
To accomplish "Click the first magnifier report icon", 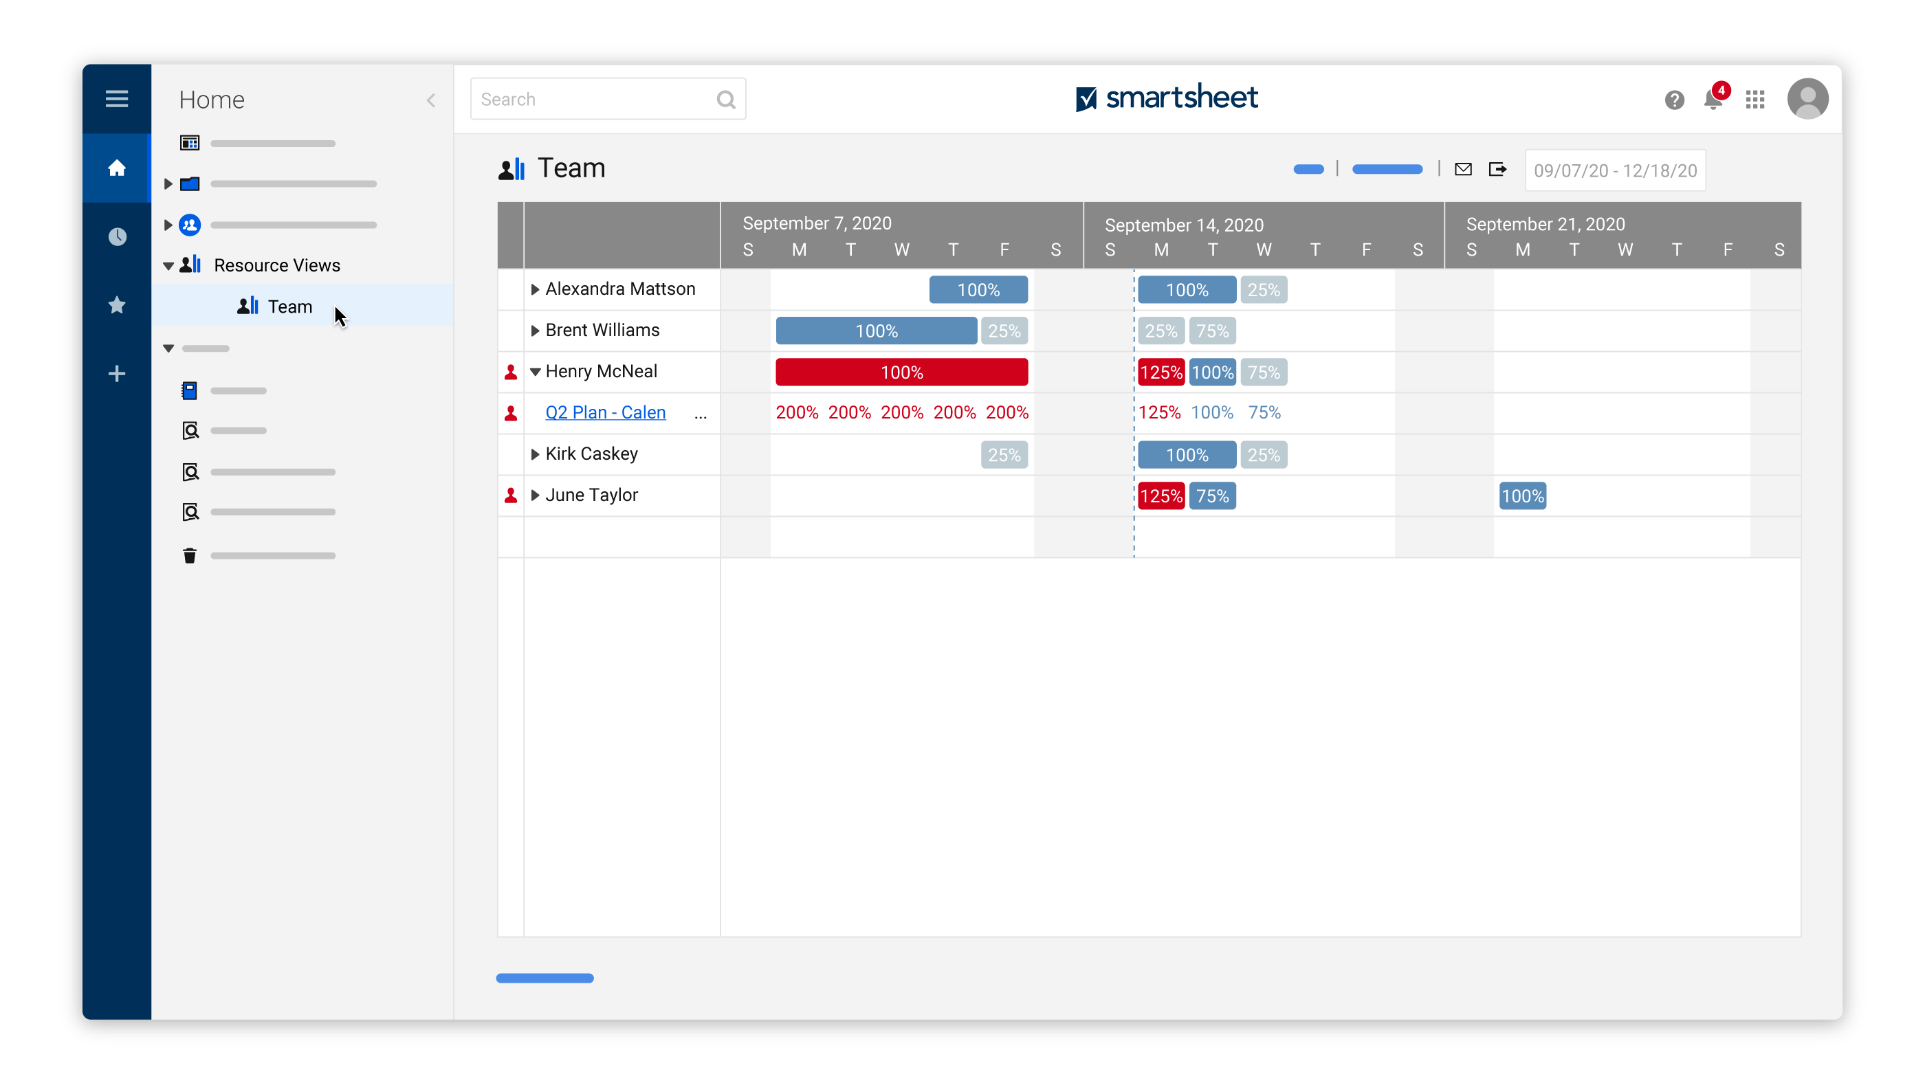I will [190, 431].
